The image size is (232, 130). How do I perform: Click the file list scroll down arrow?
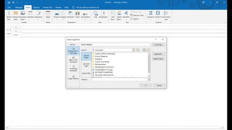[x=149, y=76]
